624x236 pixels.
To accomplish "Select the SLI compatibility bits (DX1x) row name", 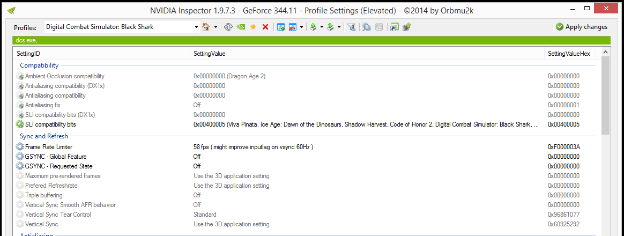I will pyautogui.click(x=60, y=115).
